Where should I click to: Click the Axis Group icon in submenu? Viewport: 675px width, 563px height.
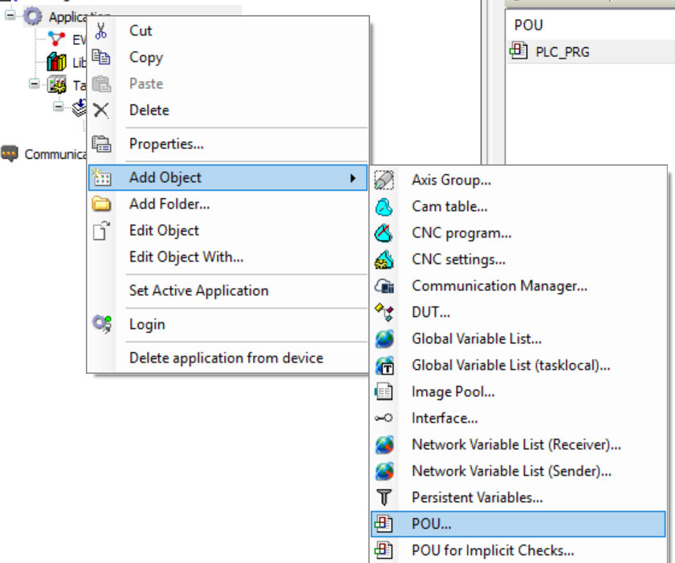pos(384,180)
